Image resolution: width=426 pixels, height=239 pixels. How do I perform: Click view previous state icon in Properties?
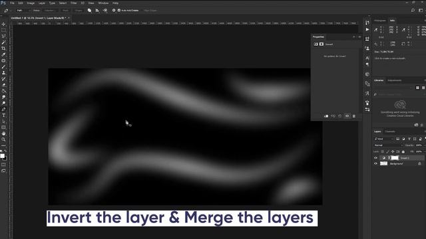tap(333, 116)
